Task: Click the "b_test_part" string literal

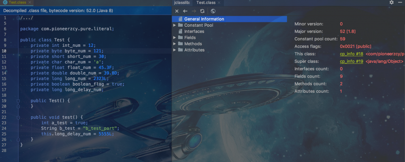Action: pos(101,128)
